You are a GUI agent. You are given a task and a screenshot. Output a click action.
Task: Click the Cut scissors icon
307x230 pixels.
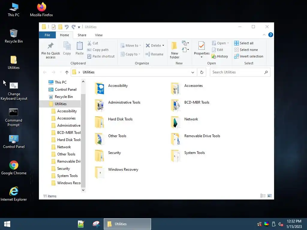(89, 43)
